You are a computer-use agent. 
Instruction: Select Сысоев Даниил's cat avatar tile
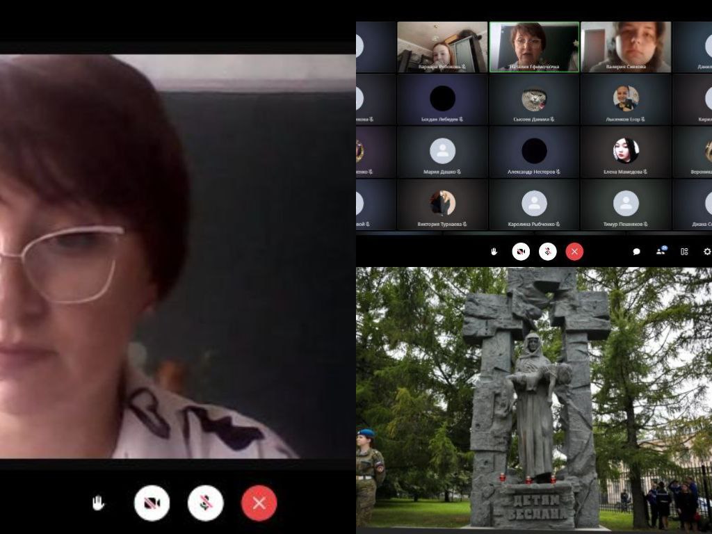[534, 99]
